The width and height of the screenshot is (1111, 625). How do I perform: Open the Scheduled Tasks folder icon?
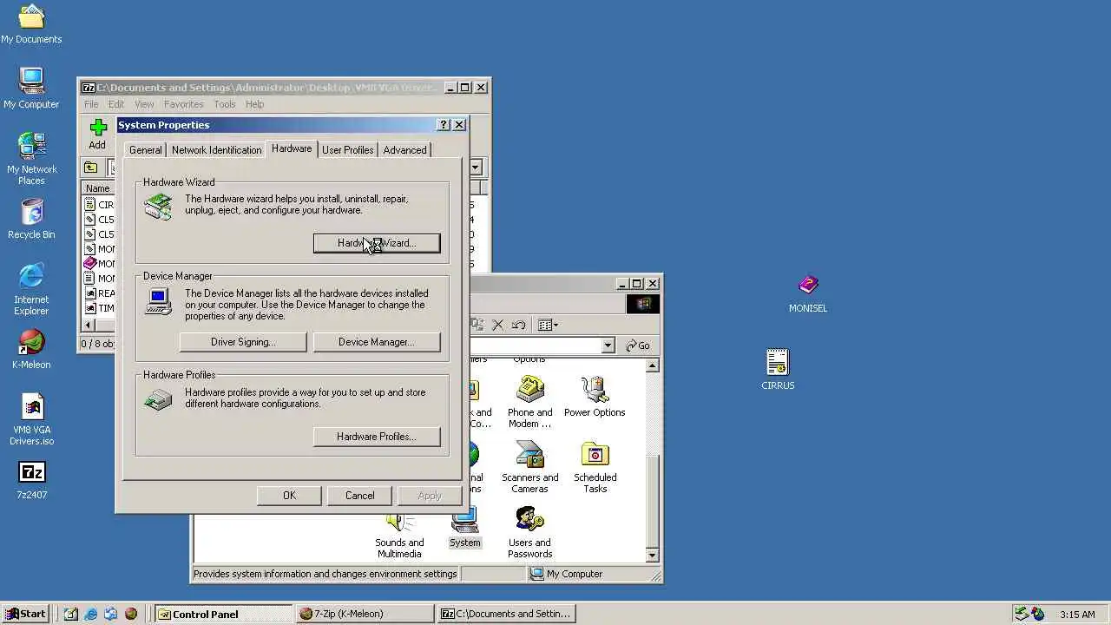click(x=595, y=467)
